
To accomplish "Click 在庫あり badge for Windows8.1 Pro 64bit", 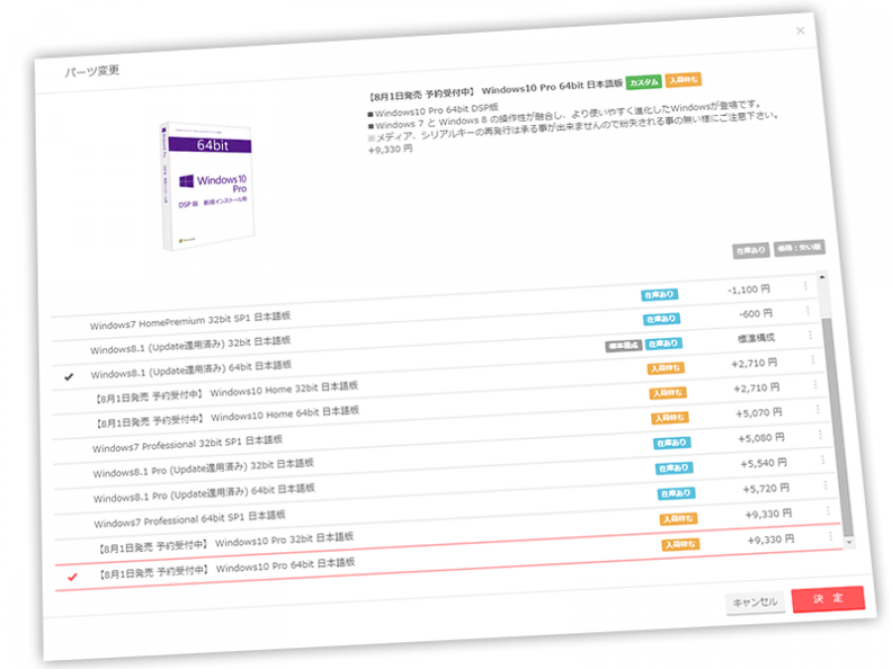I will coord(674,468).
